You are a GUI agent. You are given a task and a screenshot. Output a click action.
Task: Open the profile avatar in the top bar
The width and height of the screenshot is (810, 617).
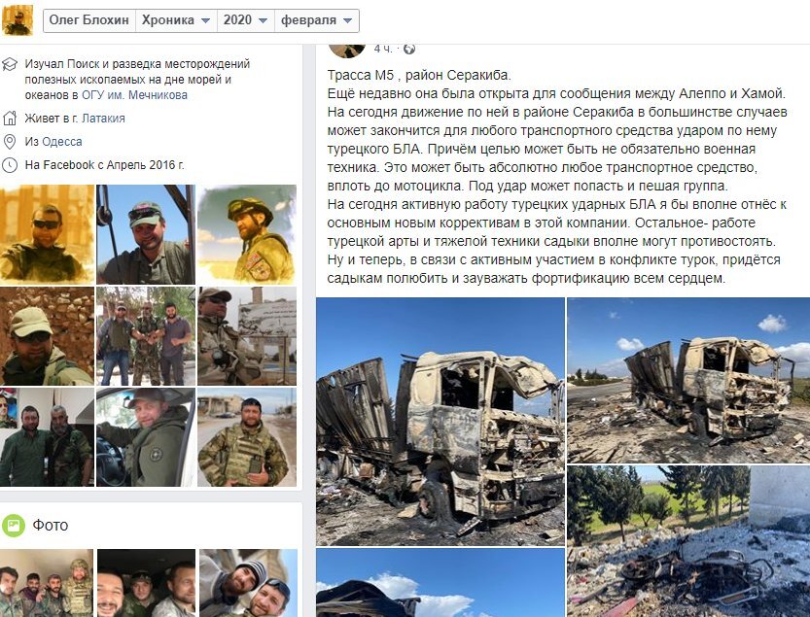[x=18, y=19]
